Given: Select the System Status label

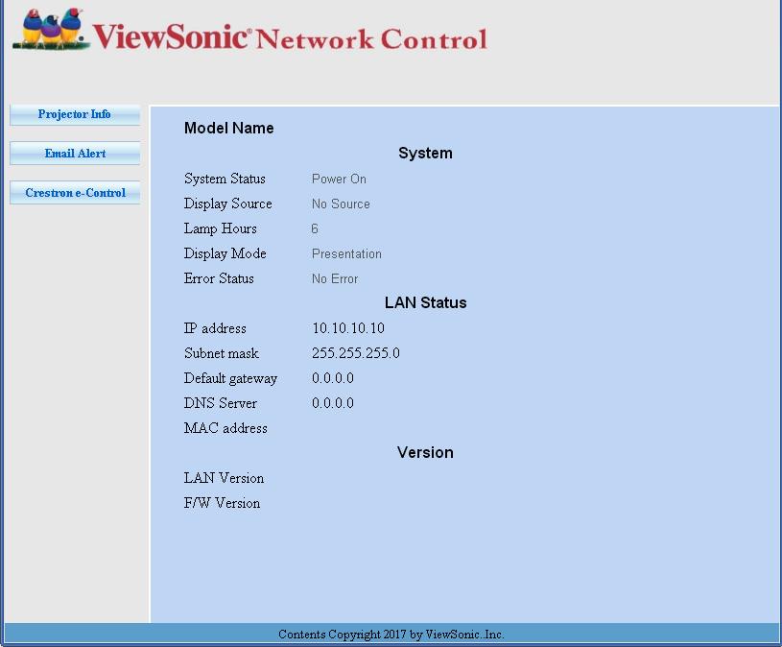Looking at the screenshot, I should pos(225,179).
